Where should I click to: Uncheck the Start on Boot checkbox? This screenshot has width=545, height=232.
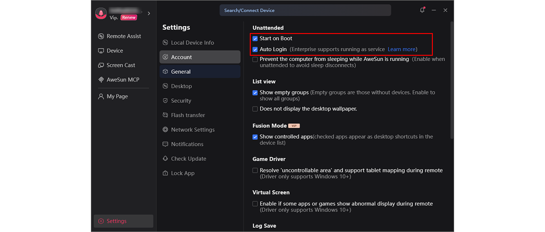[255, 39]
